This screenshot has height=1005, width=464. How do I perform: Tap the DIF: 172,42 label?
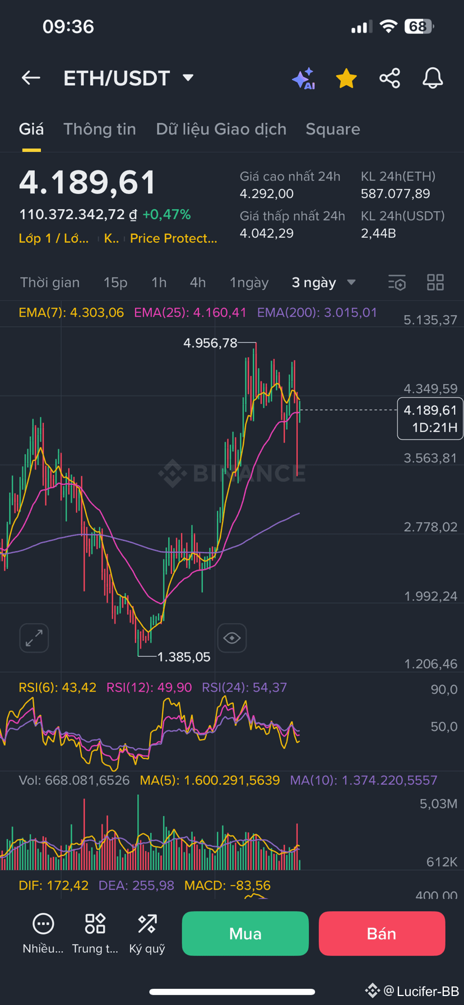pos(54,886)
